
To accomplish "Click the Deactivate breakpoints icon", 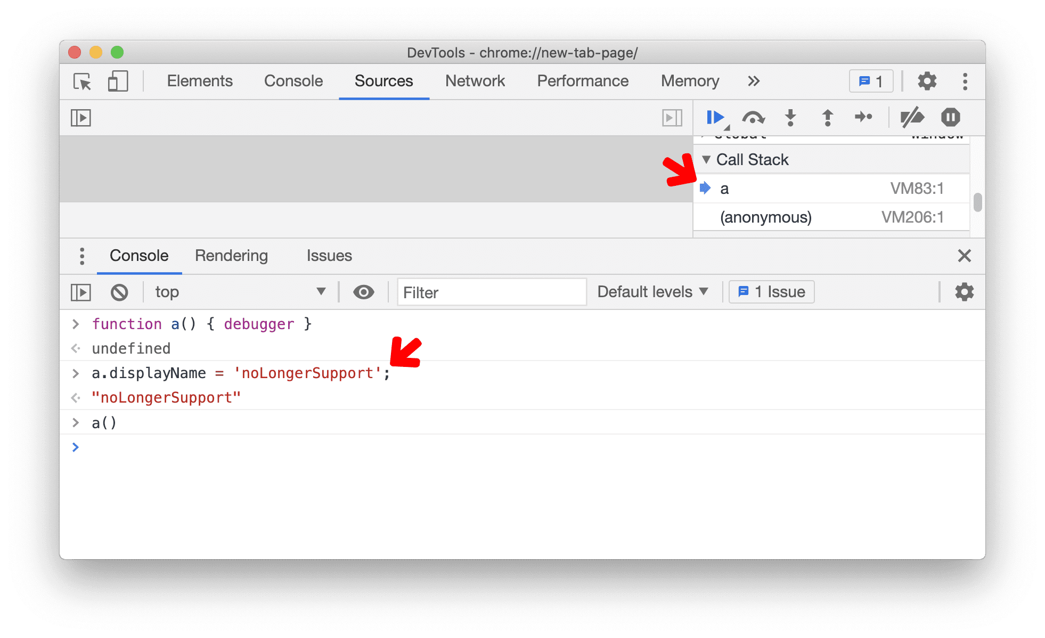I will click(915, 118).
